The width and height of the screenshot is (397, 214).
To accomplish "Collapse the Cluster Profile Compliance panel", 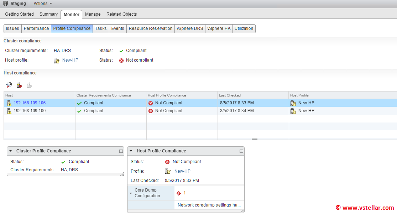I will (x=11, y=151).
